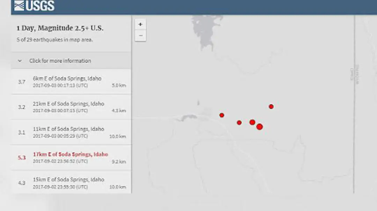This screenshot has height=211, width=377.
Task: Open the '15km E of Soda Springs, Idaho' earthquake
Action: (71, 182)
